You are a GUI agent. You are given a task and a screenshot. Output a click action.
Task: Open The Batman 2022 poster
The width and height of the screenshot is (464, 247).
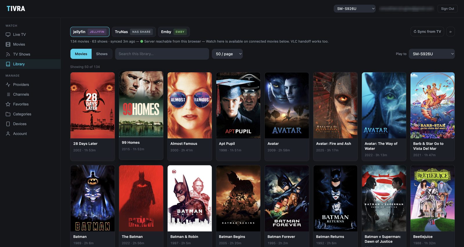141,198
